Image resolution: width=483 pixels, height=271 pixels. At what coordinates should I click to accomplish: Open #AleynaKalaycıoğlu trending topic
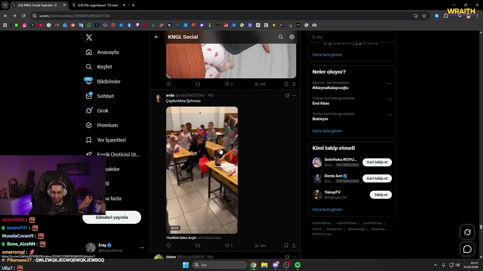[331, 88]
